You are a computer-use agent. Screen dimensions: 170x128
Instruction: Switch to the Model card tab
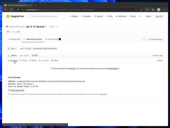coord(14,39)
